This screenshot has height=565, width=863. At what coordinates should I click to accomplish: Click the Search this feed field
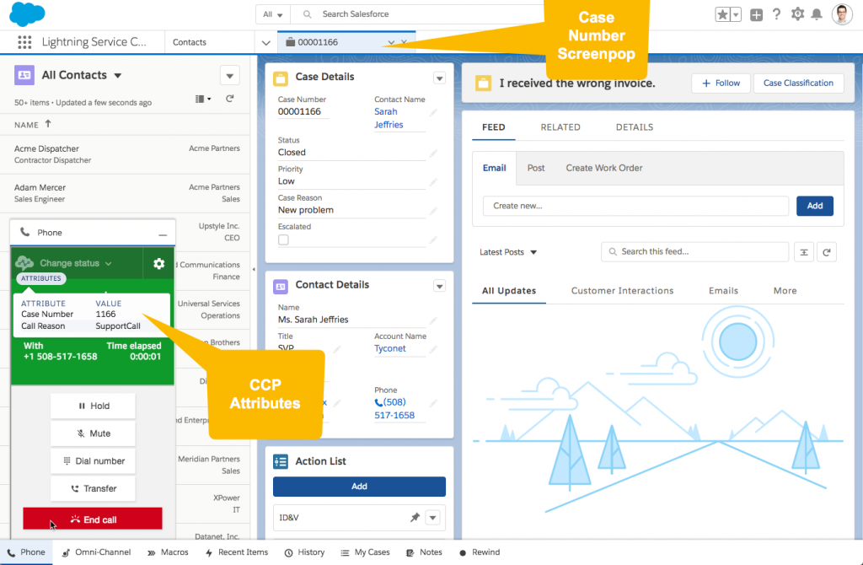(x=694, y=251)
